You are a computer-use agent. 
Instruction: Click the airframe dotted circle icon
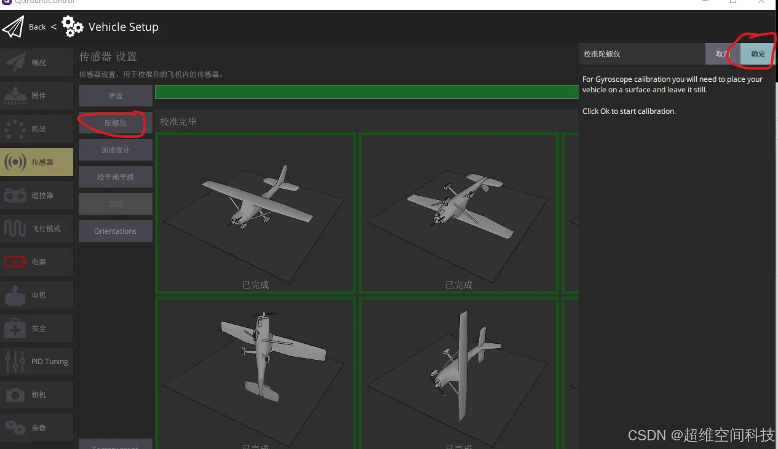[x=15, y=129]
